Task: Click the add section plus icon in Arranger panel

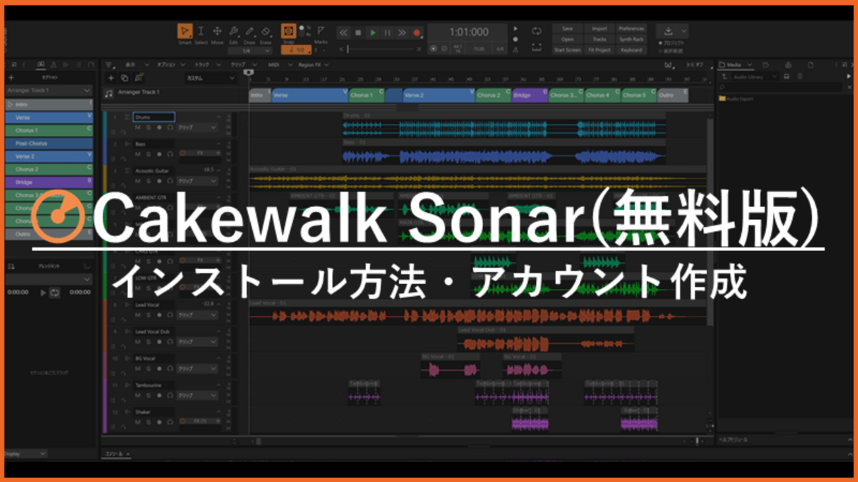Action: [x=112, y=78]
